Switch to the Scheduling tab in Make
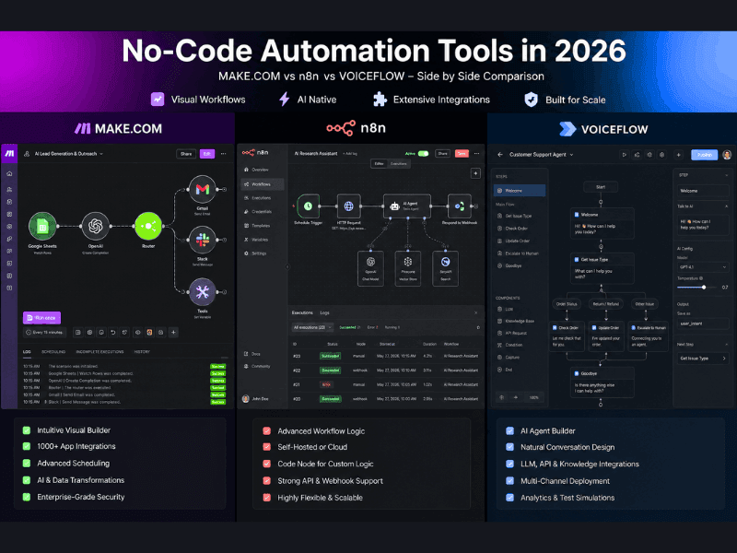This screenshot has width=737, height=553. click(x=53, y=352)
